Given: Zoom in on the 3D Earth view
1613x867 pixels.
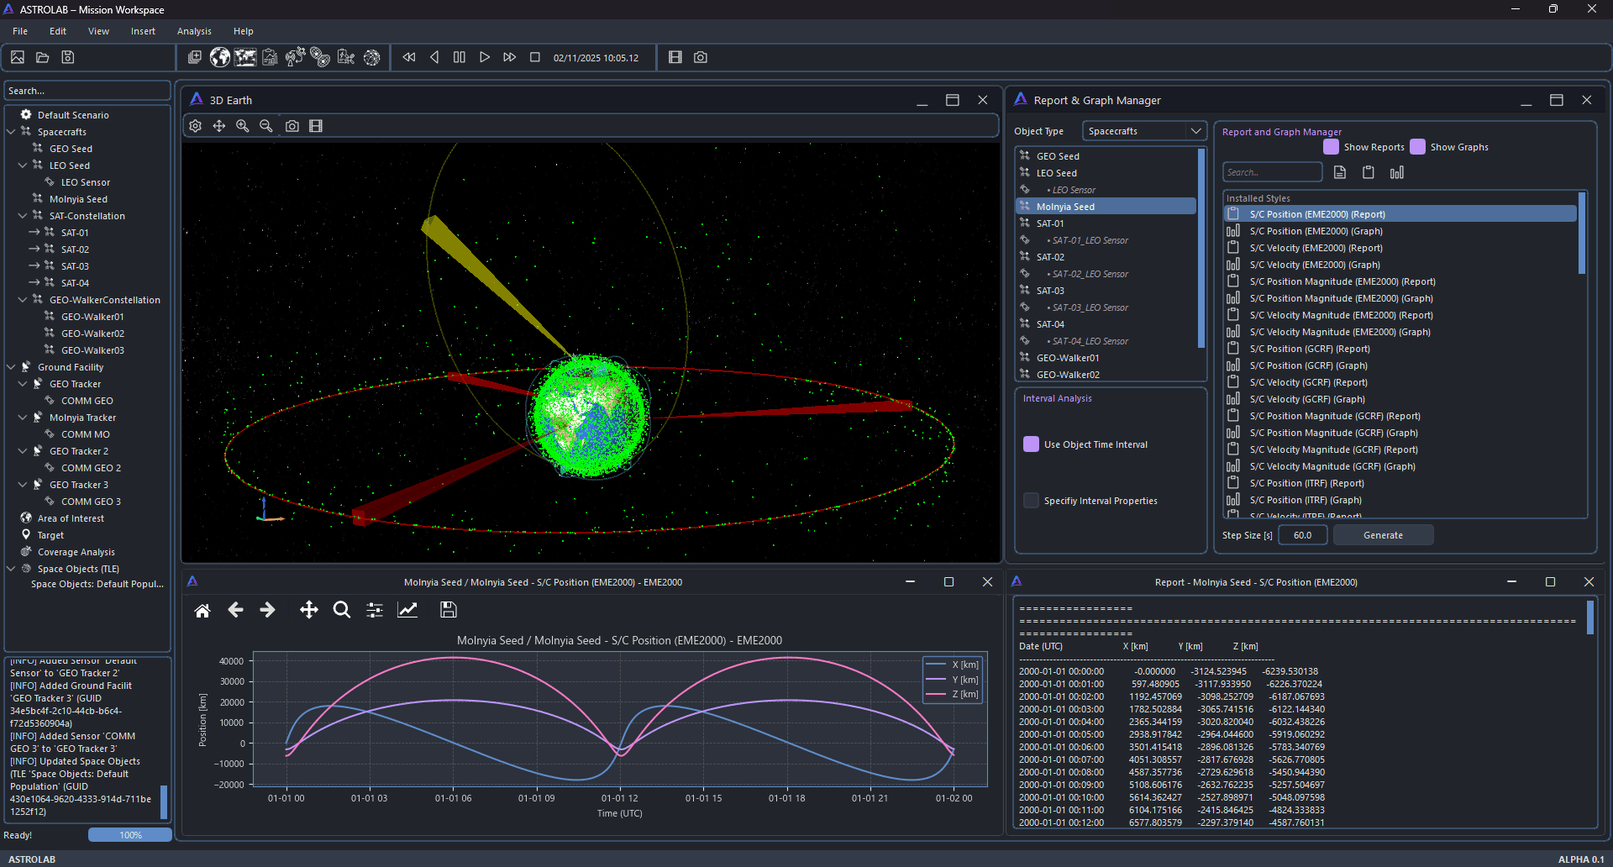Looking at the screenshot, I should coord(243,126).
